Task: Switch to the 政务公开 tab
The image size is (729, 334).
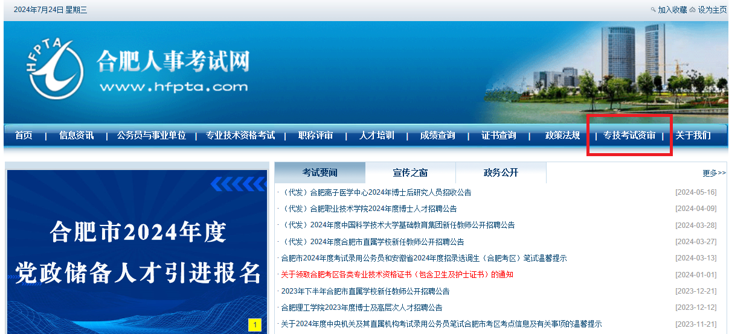Action: pos(501,173)
